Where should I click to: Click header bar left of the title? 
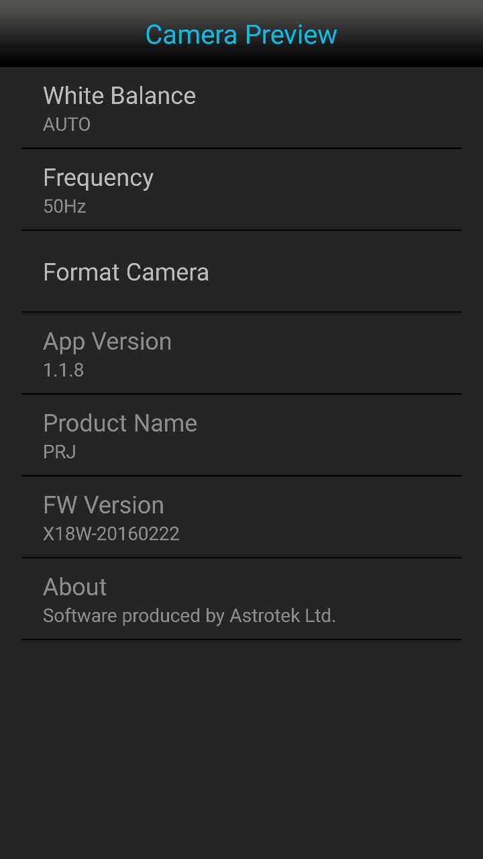pyautogui.click(x=67, y=34)
